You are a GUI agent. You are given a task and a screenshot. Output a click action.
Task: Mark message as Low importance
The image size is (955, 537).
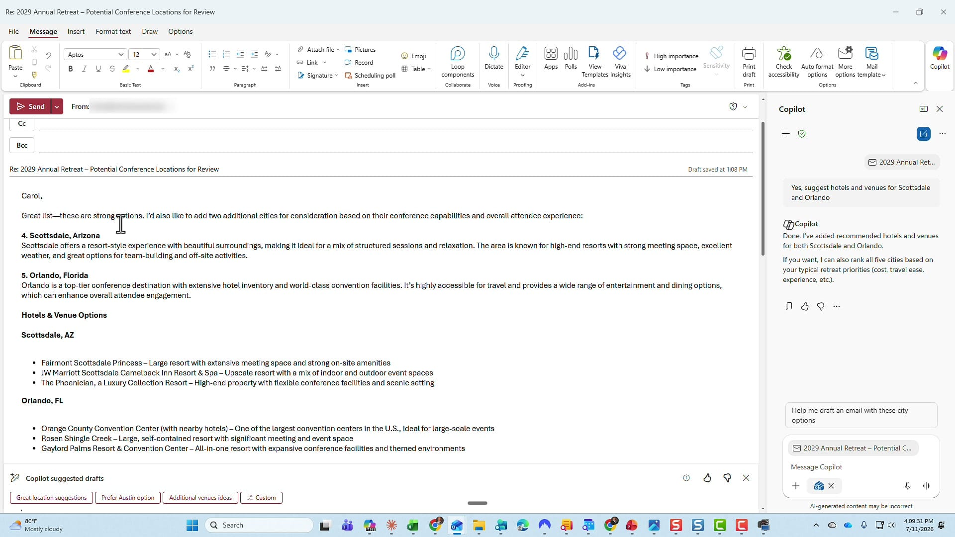670,69
